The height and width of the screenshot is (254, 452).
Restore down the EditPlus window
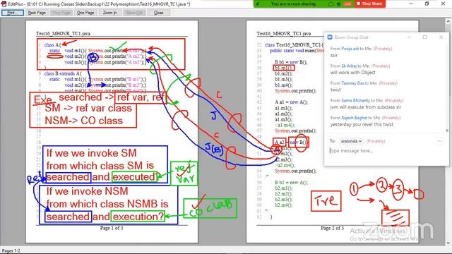427,4
